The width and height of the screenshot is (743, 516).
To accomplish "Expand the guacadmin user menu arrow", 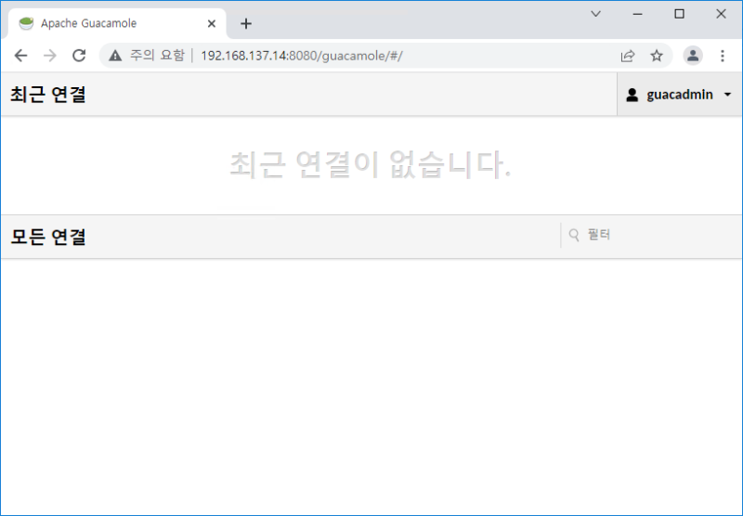I will (x=727, y=95).
